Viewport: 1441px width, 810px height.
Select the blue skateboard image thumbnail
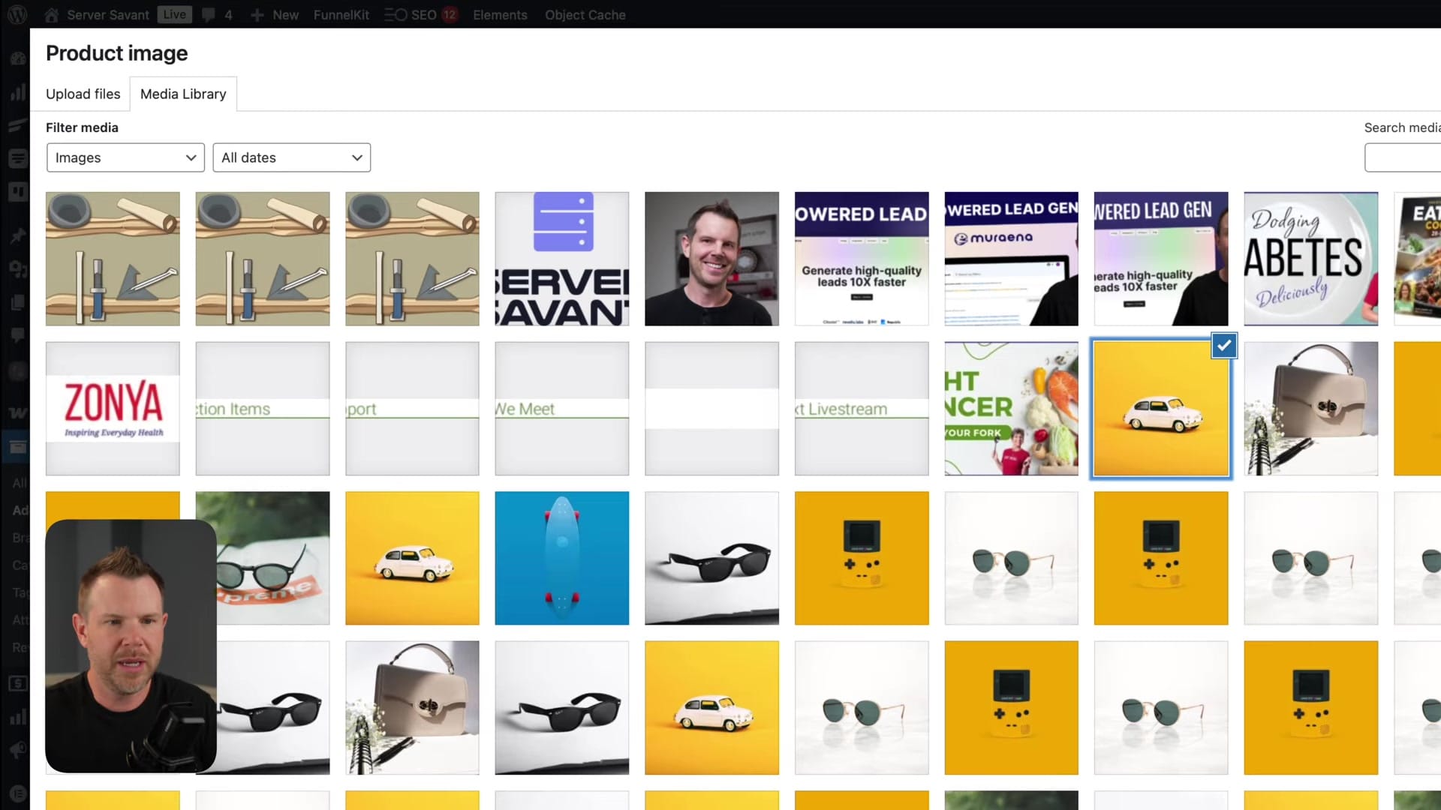click(x=562, y=558)
